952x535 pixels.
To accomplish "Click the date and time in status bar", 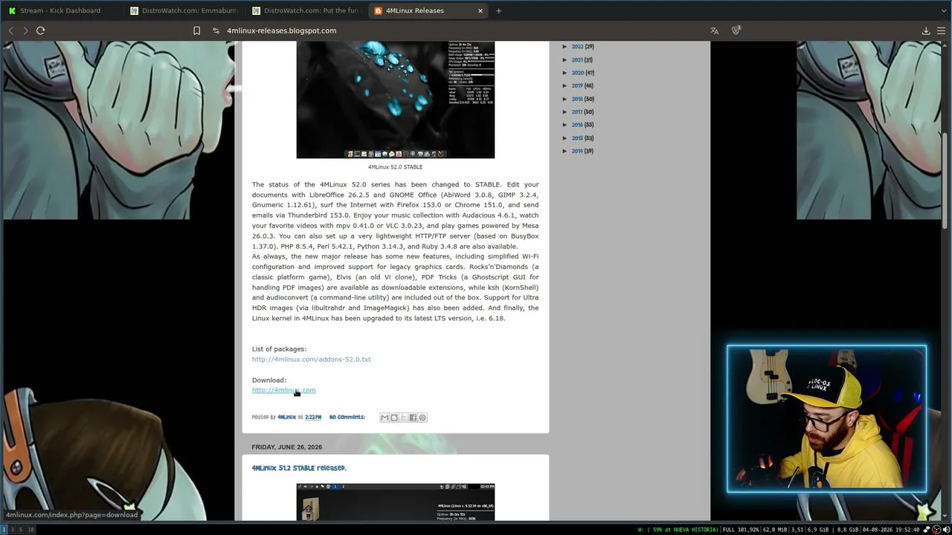I will (x=891, y=530).
